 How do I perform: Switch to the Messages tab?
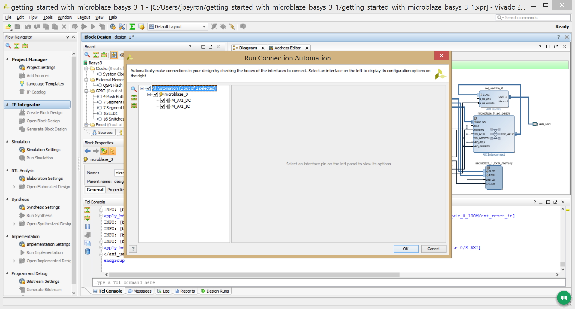[x=140, y=291]
